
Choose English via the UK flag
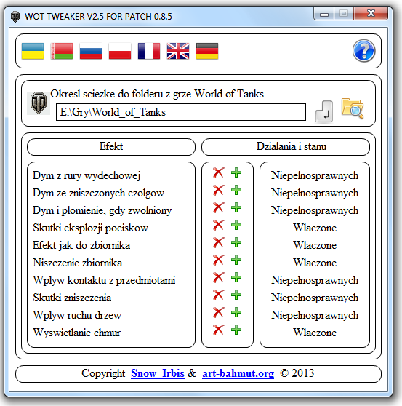(178, 51)
